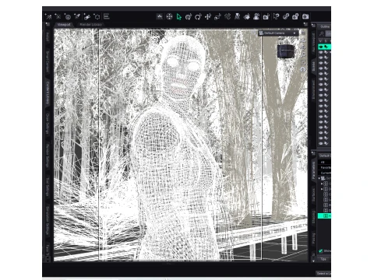This screenshot has height=280, width=374.
Task: Switch to the Render Library tab
Action: click(91, 25)
